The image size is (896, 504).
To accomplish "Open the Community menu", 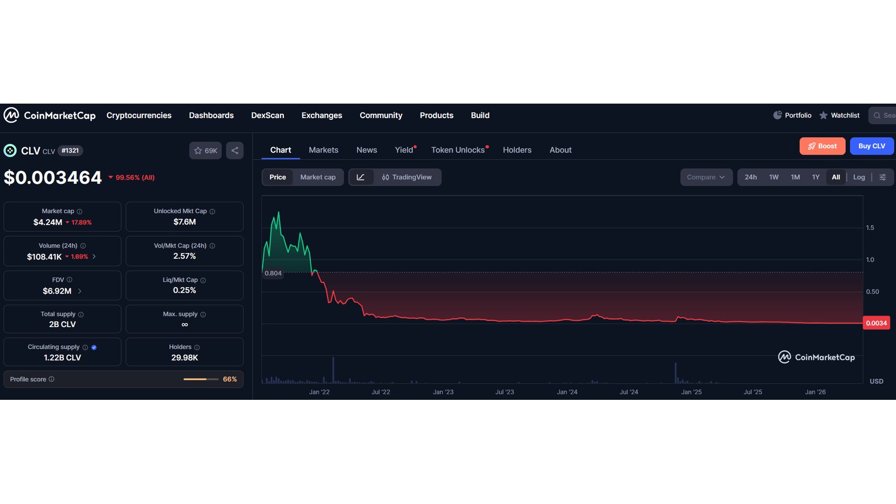I will click(x=381, y=115).
